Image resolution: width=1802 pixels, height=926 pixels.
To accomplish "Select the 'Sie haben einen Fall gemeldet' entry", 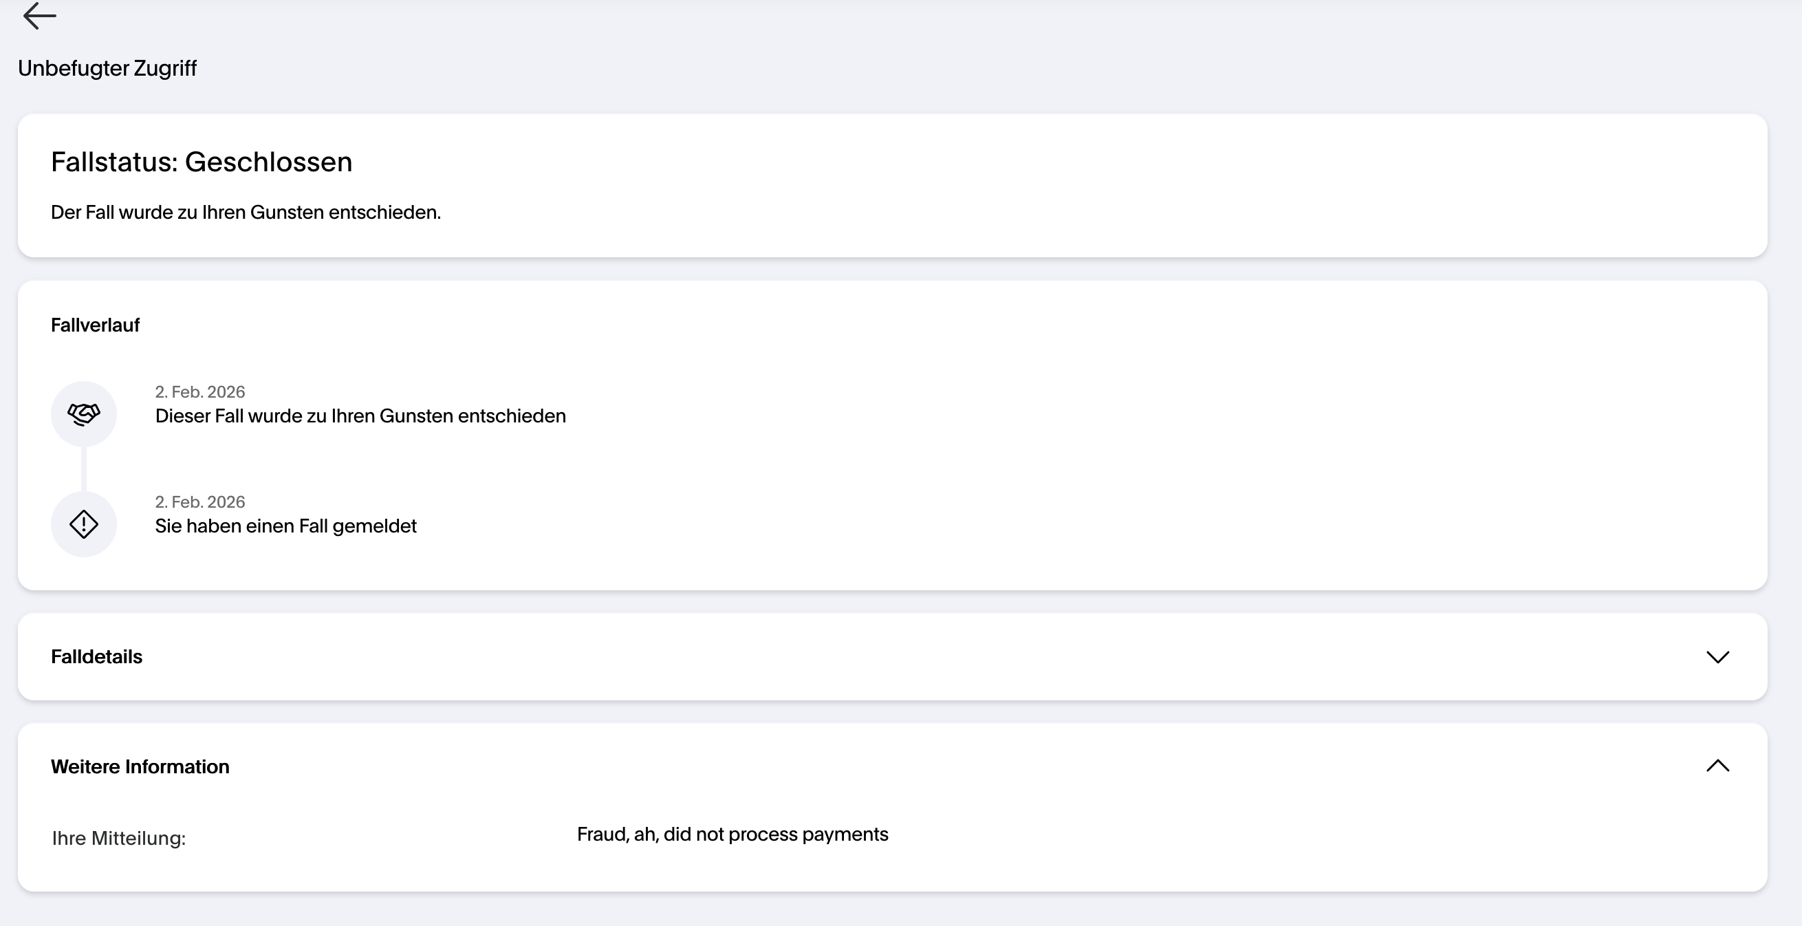I will (285, 526).
